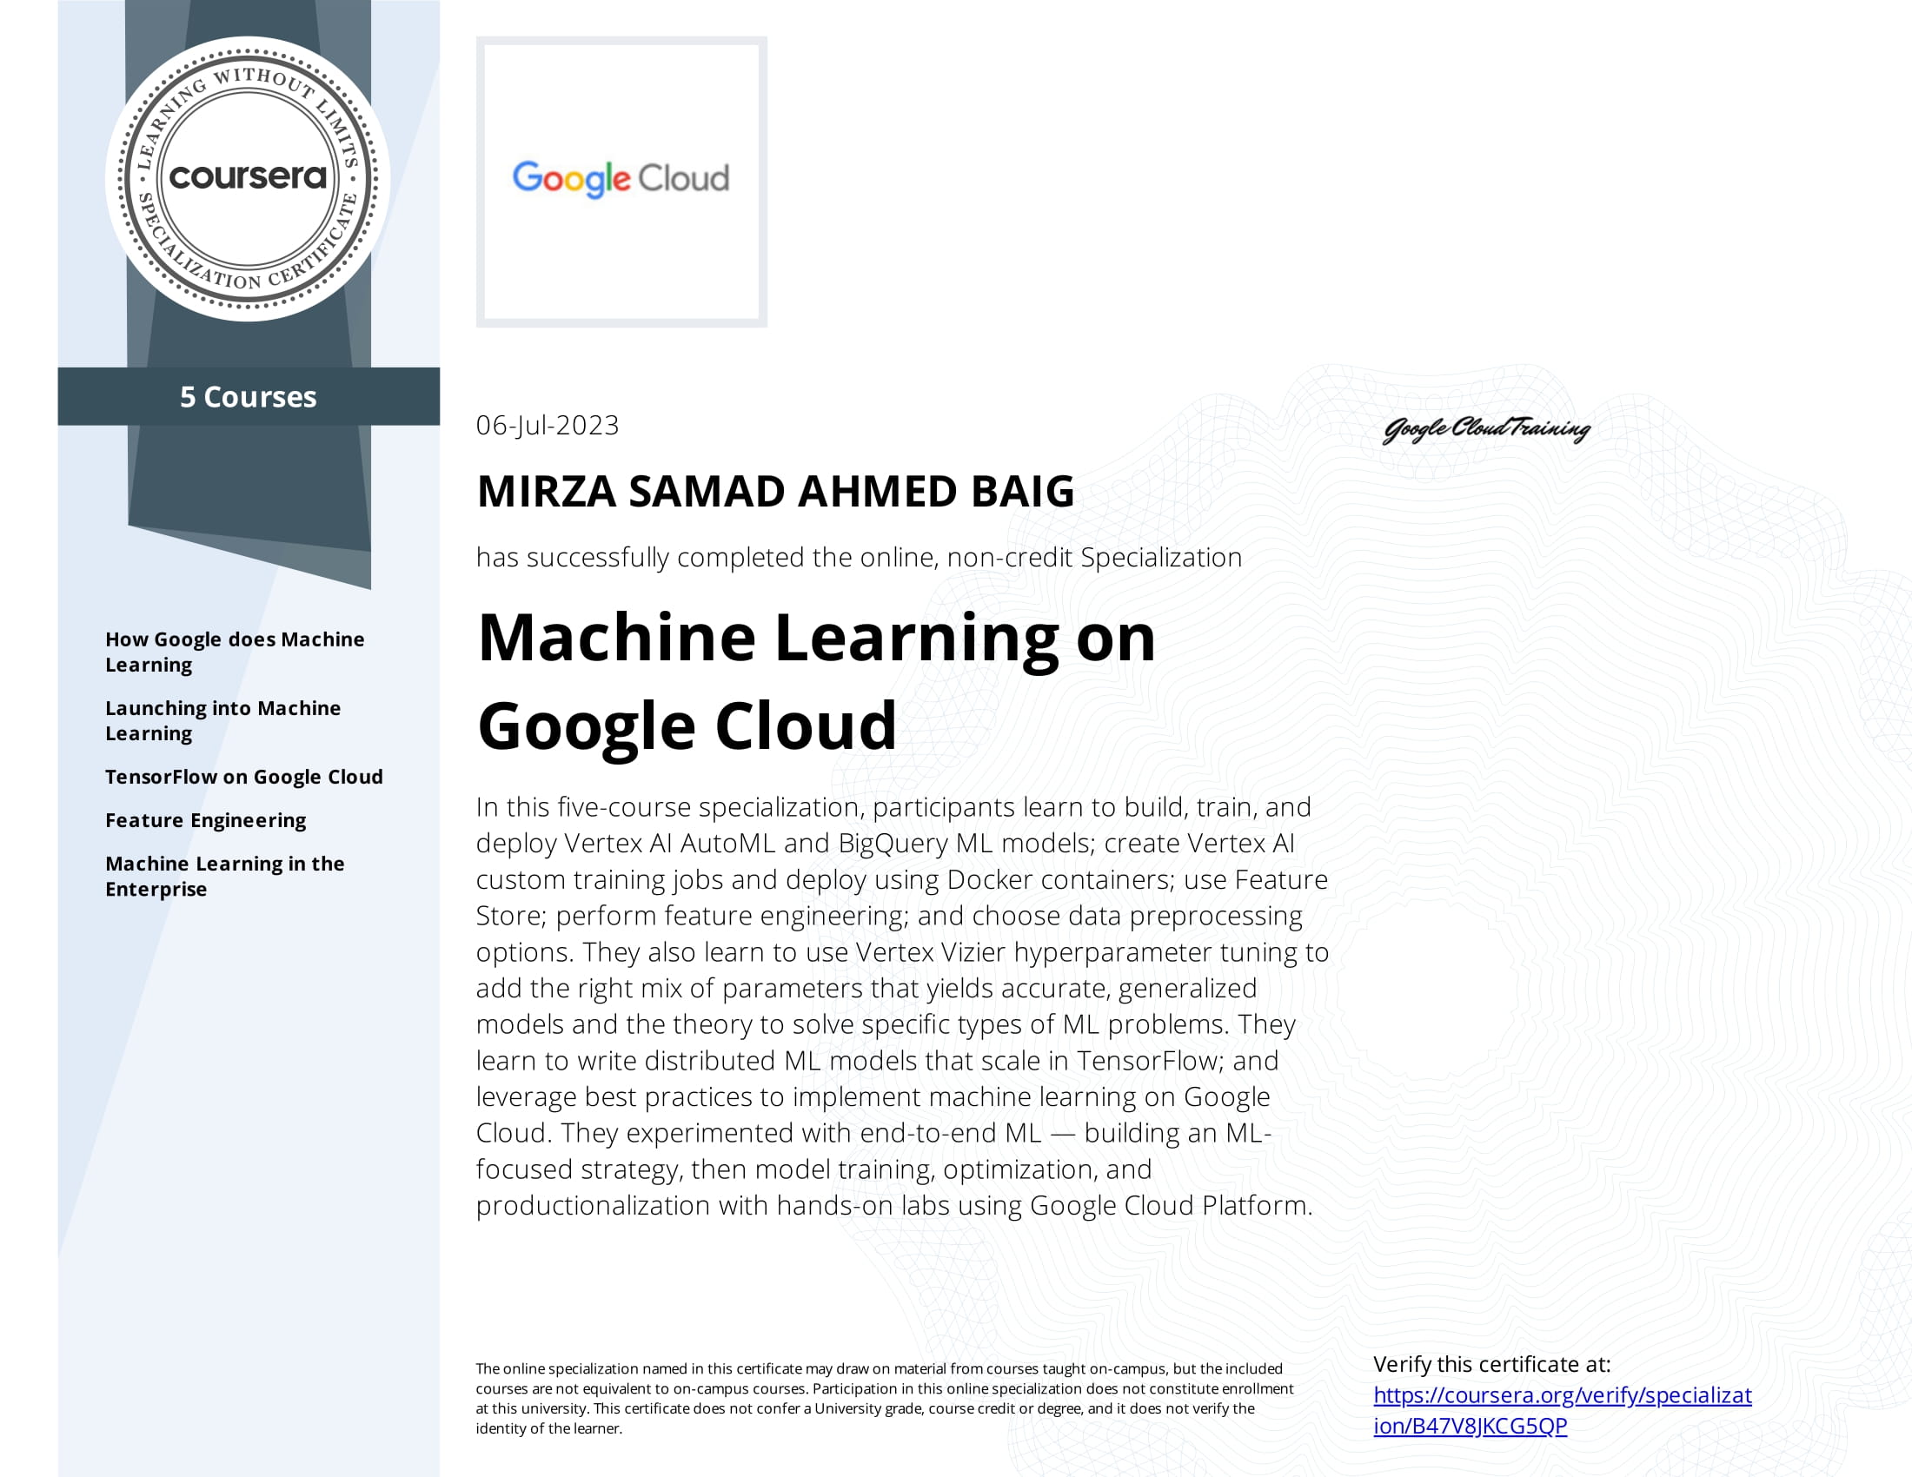
Task: Click 'Machine Learning in the Enterprise' course
Action: (x=225, y=876)
